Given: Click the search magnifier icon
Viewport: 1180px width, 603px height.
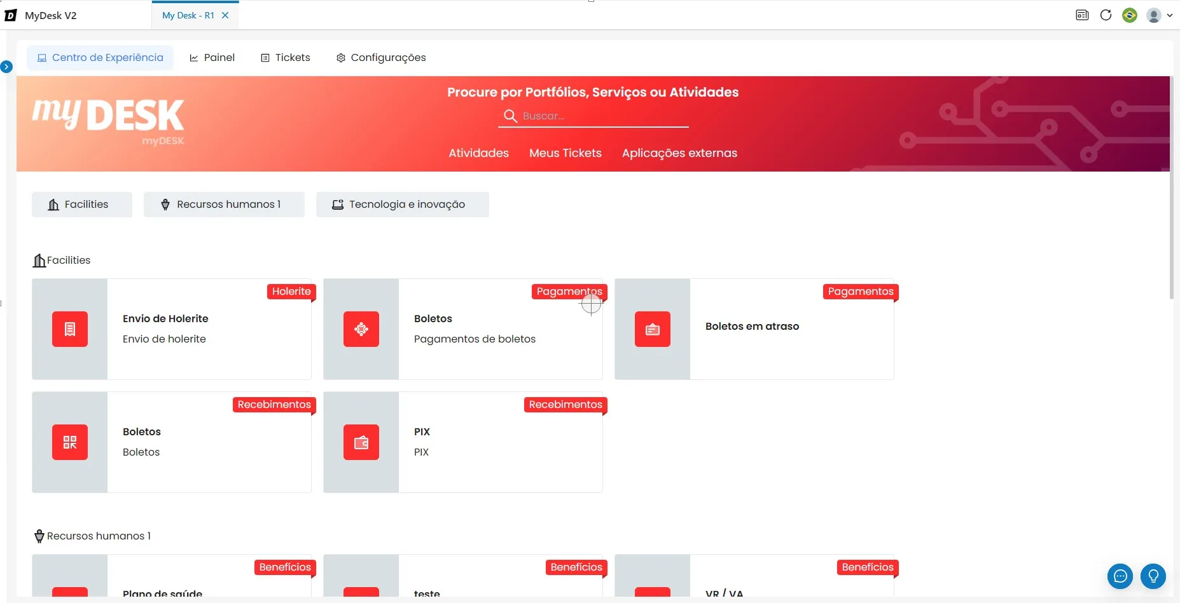Looking at the screenshot, I should coord(510,116).
